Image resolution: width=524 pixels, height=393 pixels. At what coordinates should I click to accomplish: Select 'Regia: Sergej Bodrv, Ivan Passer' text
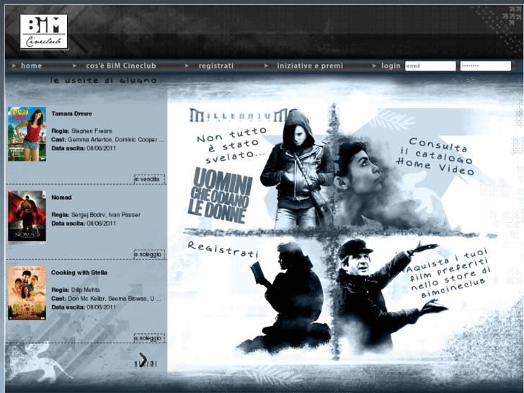96,215
